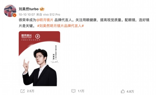Click the vertical 明月镜片品牌代言人 poster text
Viewport: 156px width, 95px height.
click(56, 52)
